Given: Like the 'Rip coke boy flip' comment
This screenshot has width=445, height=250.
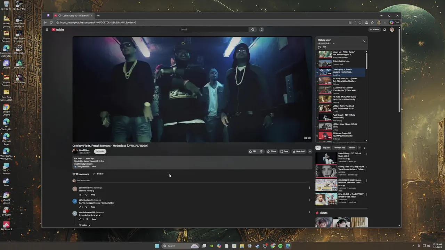Looking at the screenshot, I should [x=80, y=194].
